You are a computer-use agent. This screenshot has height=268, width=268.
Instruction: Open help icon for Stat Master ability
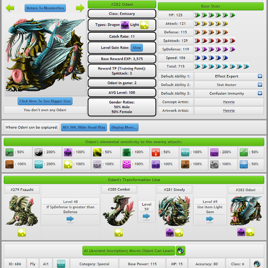click(260, 85)
